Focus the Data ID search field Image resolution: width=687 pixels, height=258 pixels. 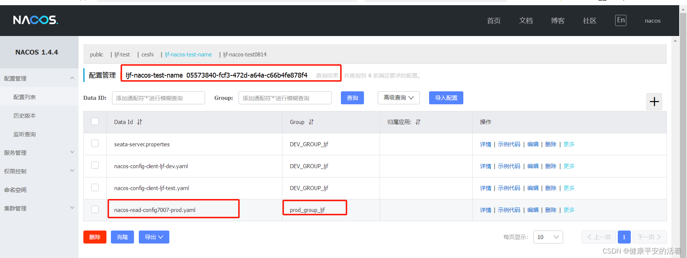(159, 98)
